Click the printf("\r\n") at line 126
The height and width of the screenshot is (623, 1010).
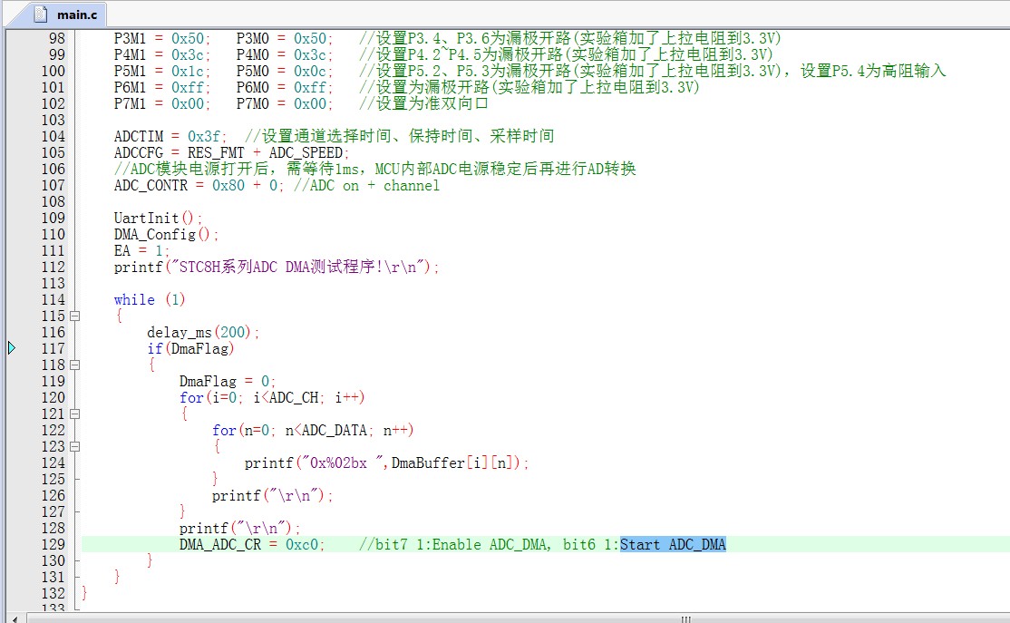[x=273, y=495]
